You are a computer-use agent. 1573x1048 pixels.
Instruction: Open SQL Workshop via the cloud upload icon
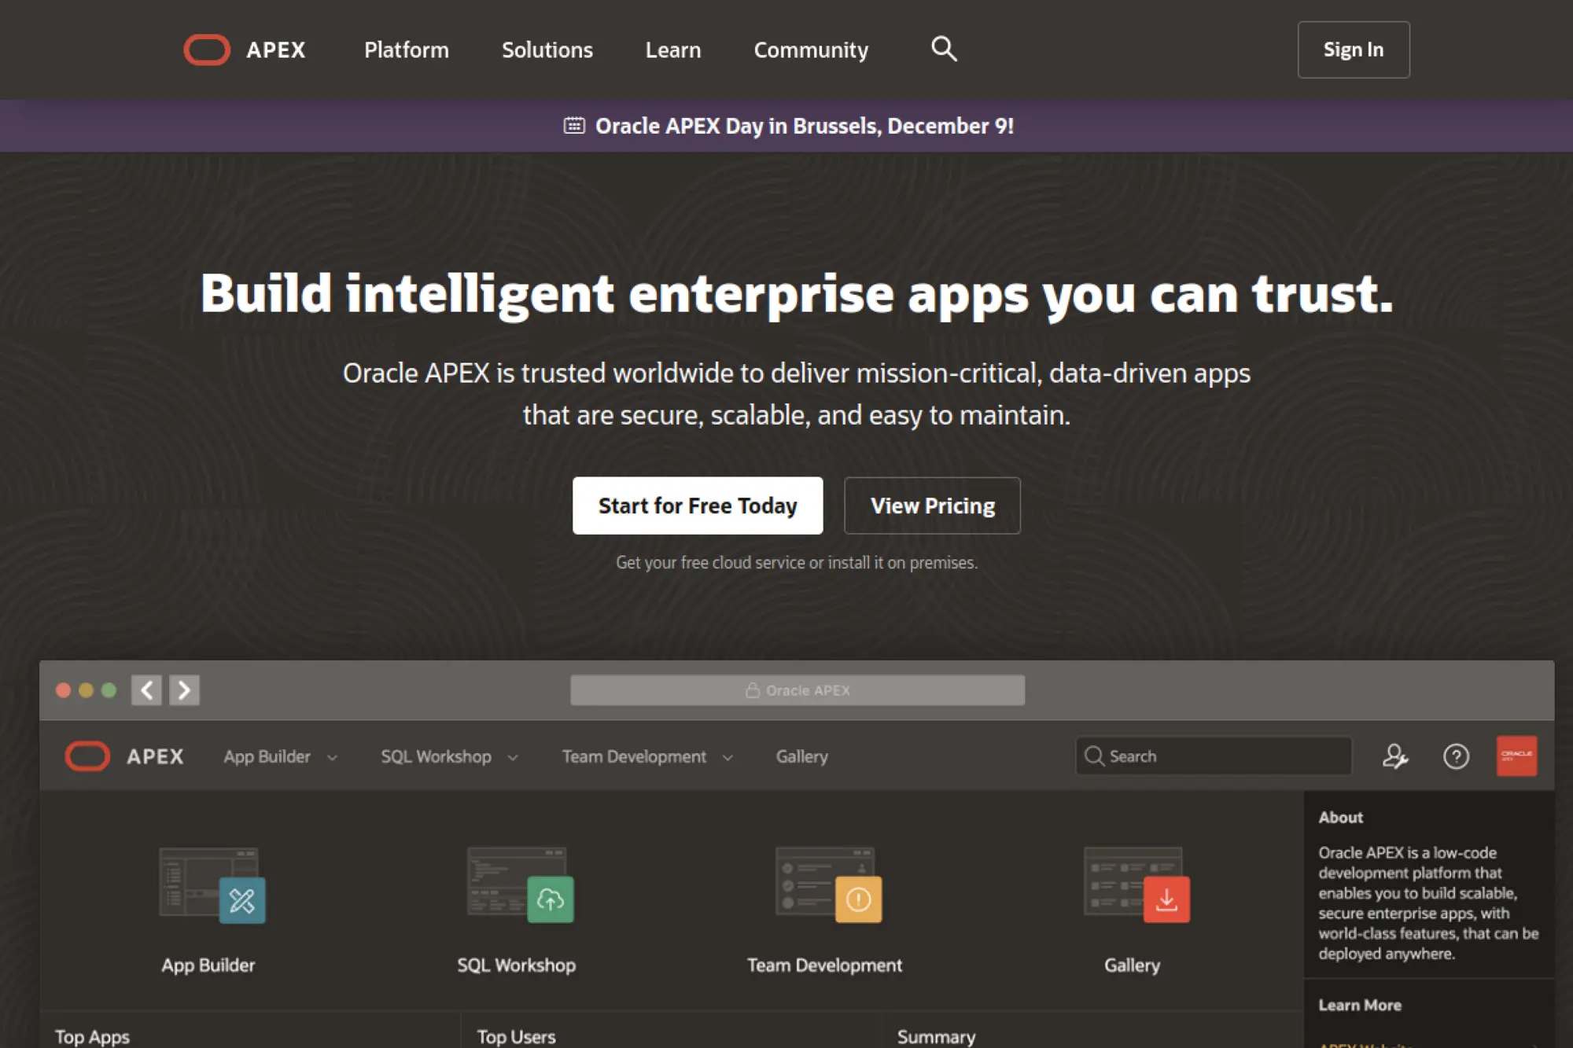(x=549, y=901)
